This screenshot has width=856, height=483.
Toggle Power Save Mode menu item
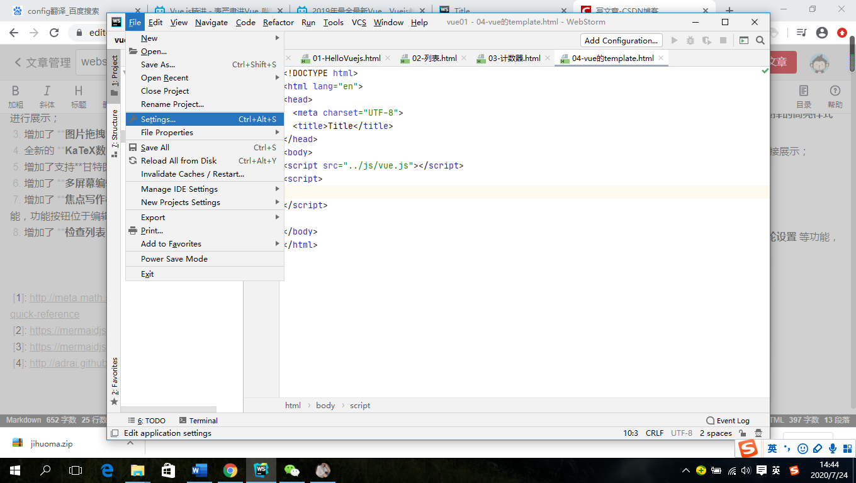205,259
